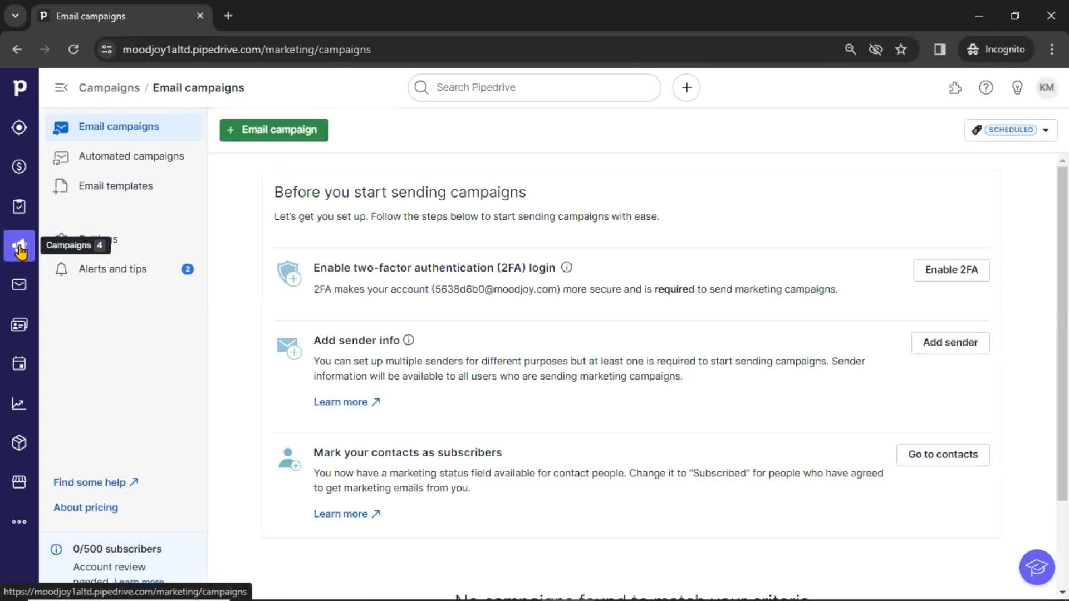Viewport: 1069px width, 601px height.
Task: Click the Email templates icon
Action: pos(61,186)
